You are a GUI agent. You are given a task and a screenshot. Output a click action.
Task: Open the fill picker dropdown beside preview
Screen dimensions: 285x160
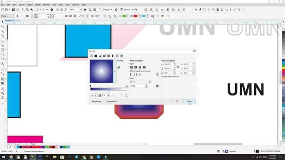[115, 71]
